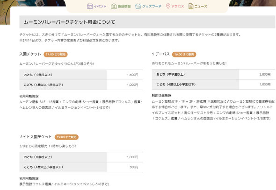276x190 pixels.
Task: Click the ※3月14日より notice line
Action: tap(70, 40)
